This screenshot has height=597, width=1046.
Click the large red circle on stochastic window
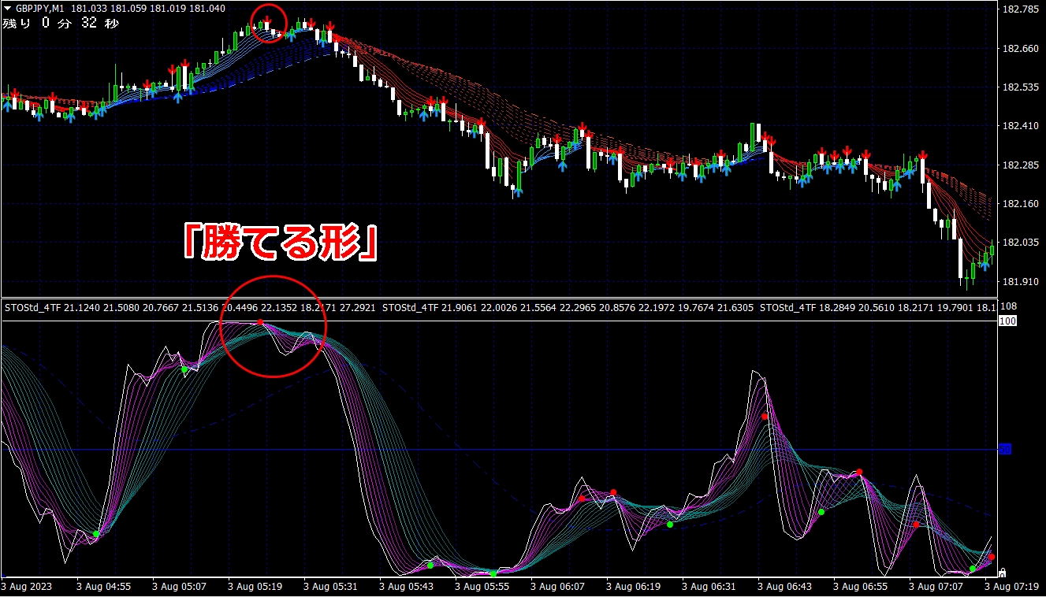(x=221, y=339)
